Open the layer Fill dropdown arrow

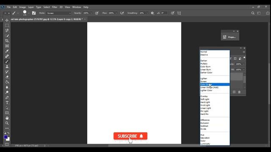tap(243, 70)
